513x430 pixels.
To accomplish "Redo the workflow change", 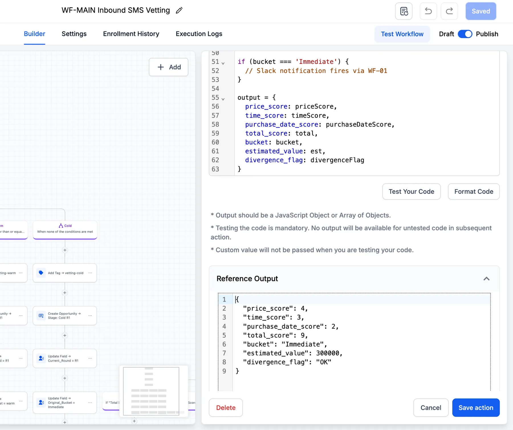I will tap(449, 11).
